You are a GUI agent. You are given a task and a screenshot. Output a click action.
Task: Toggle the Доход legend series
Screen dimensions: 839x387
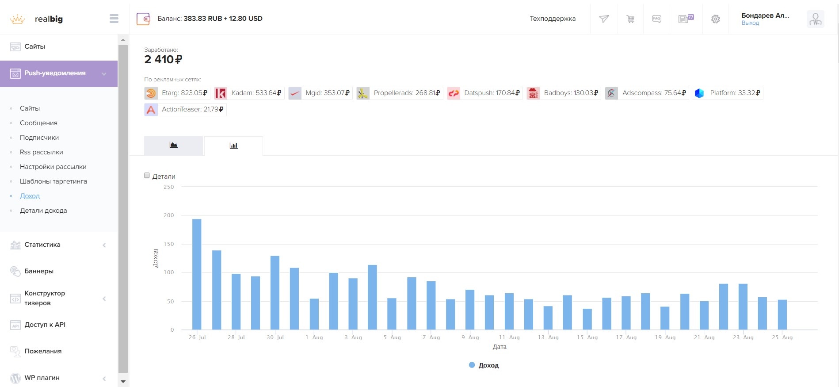tap(484, 365)
